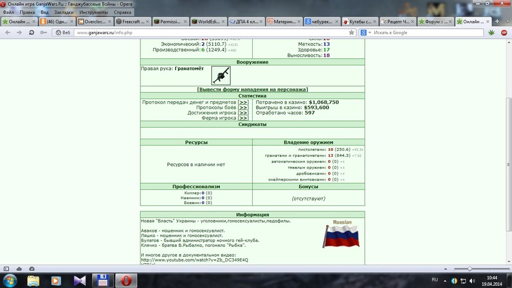Viewport: 512px width, 288px height.
Task: Open the red ABP Adblock icon
Action: 504,32
